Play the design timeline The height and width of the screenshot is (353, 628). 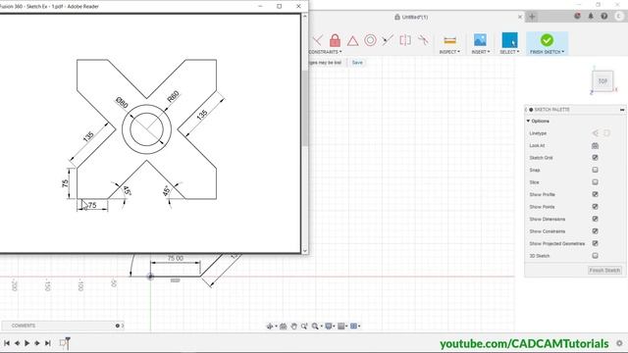tap(26, 343)
